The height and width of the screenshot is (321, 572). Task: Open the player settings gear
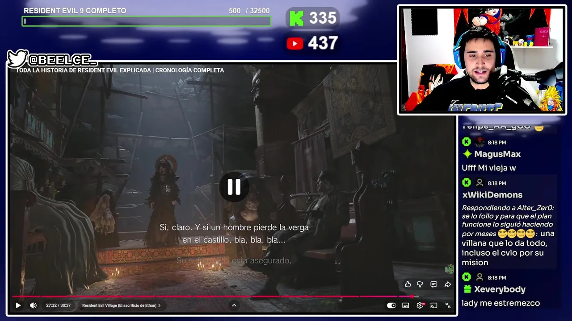(x=420, y=305)
